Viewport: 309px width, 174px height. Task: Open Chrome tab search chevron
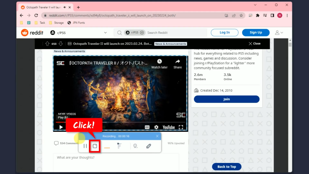coord(255,5)
